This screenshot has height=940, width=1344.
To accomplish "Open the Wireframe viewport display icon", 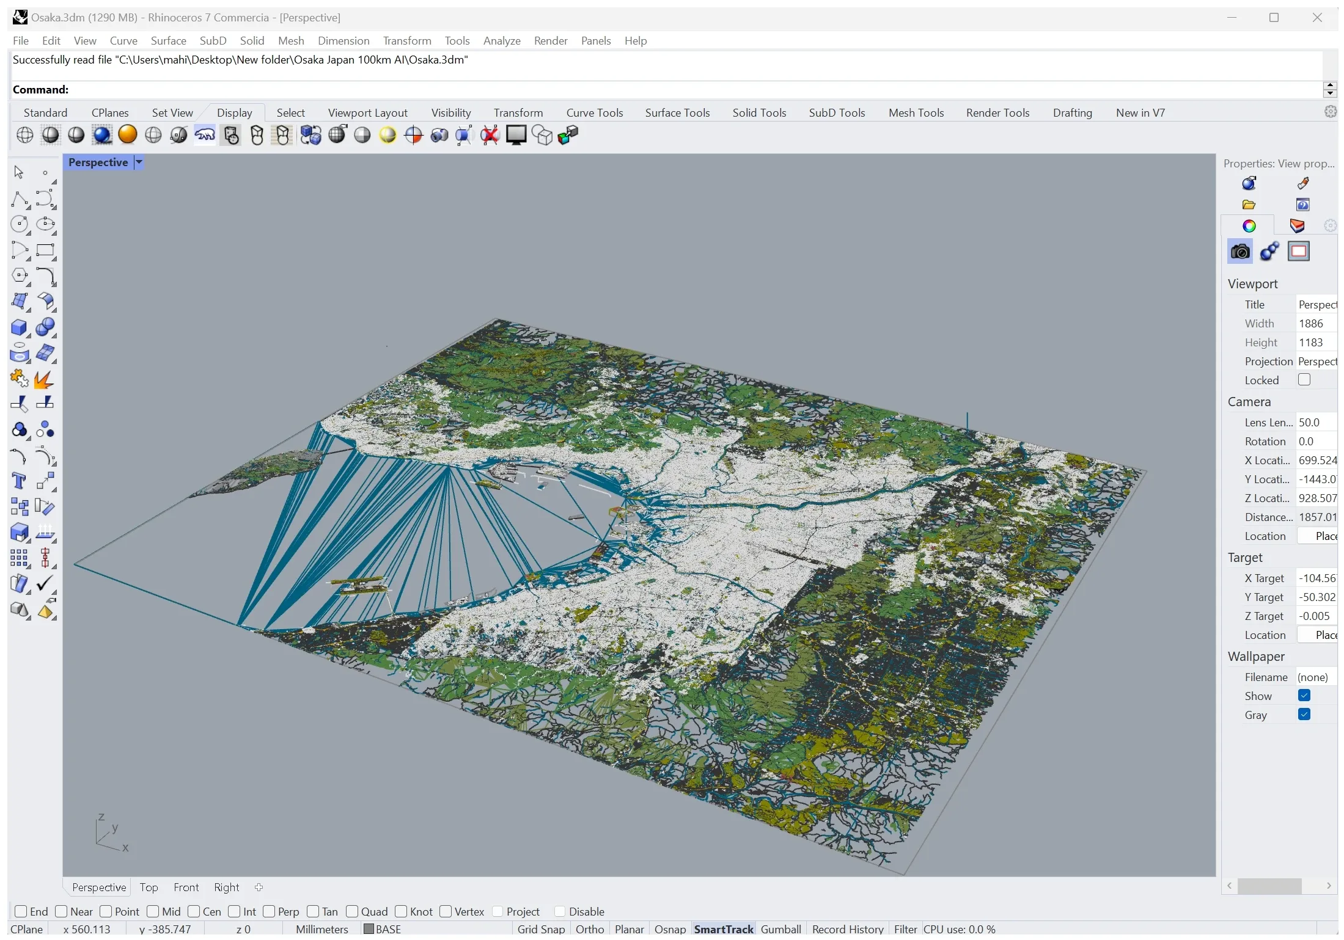I will 24,135.
